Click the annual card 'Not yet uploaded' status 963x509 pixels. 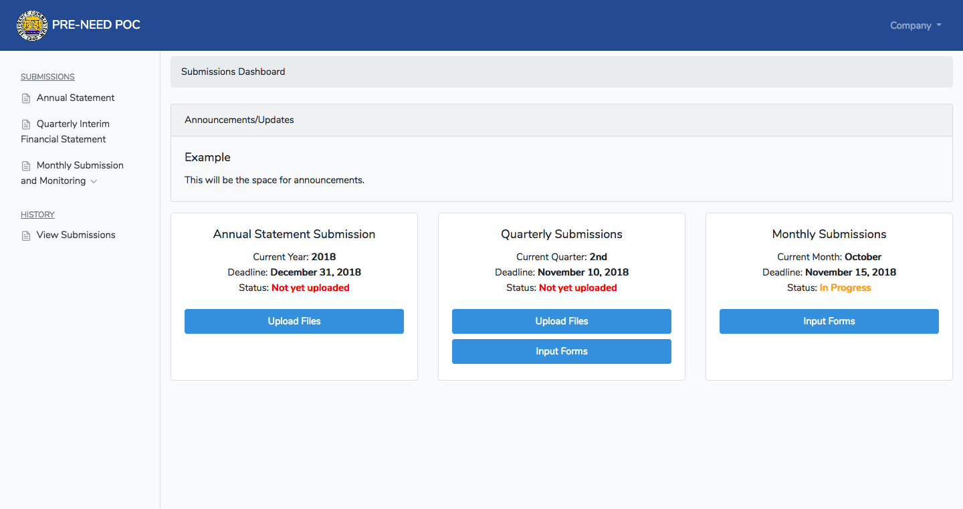click(310, 288)
